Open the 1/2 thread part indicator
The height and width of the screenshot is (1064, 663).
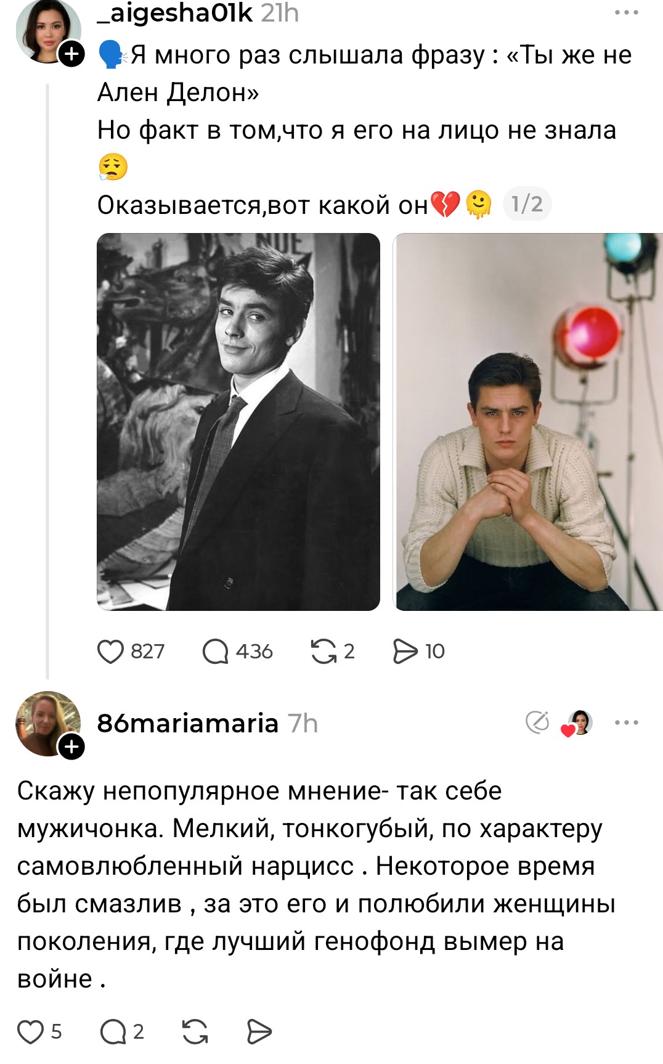click(x=527, y=204)
